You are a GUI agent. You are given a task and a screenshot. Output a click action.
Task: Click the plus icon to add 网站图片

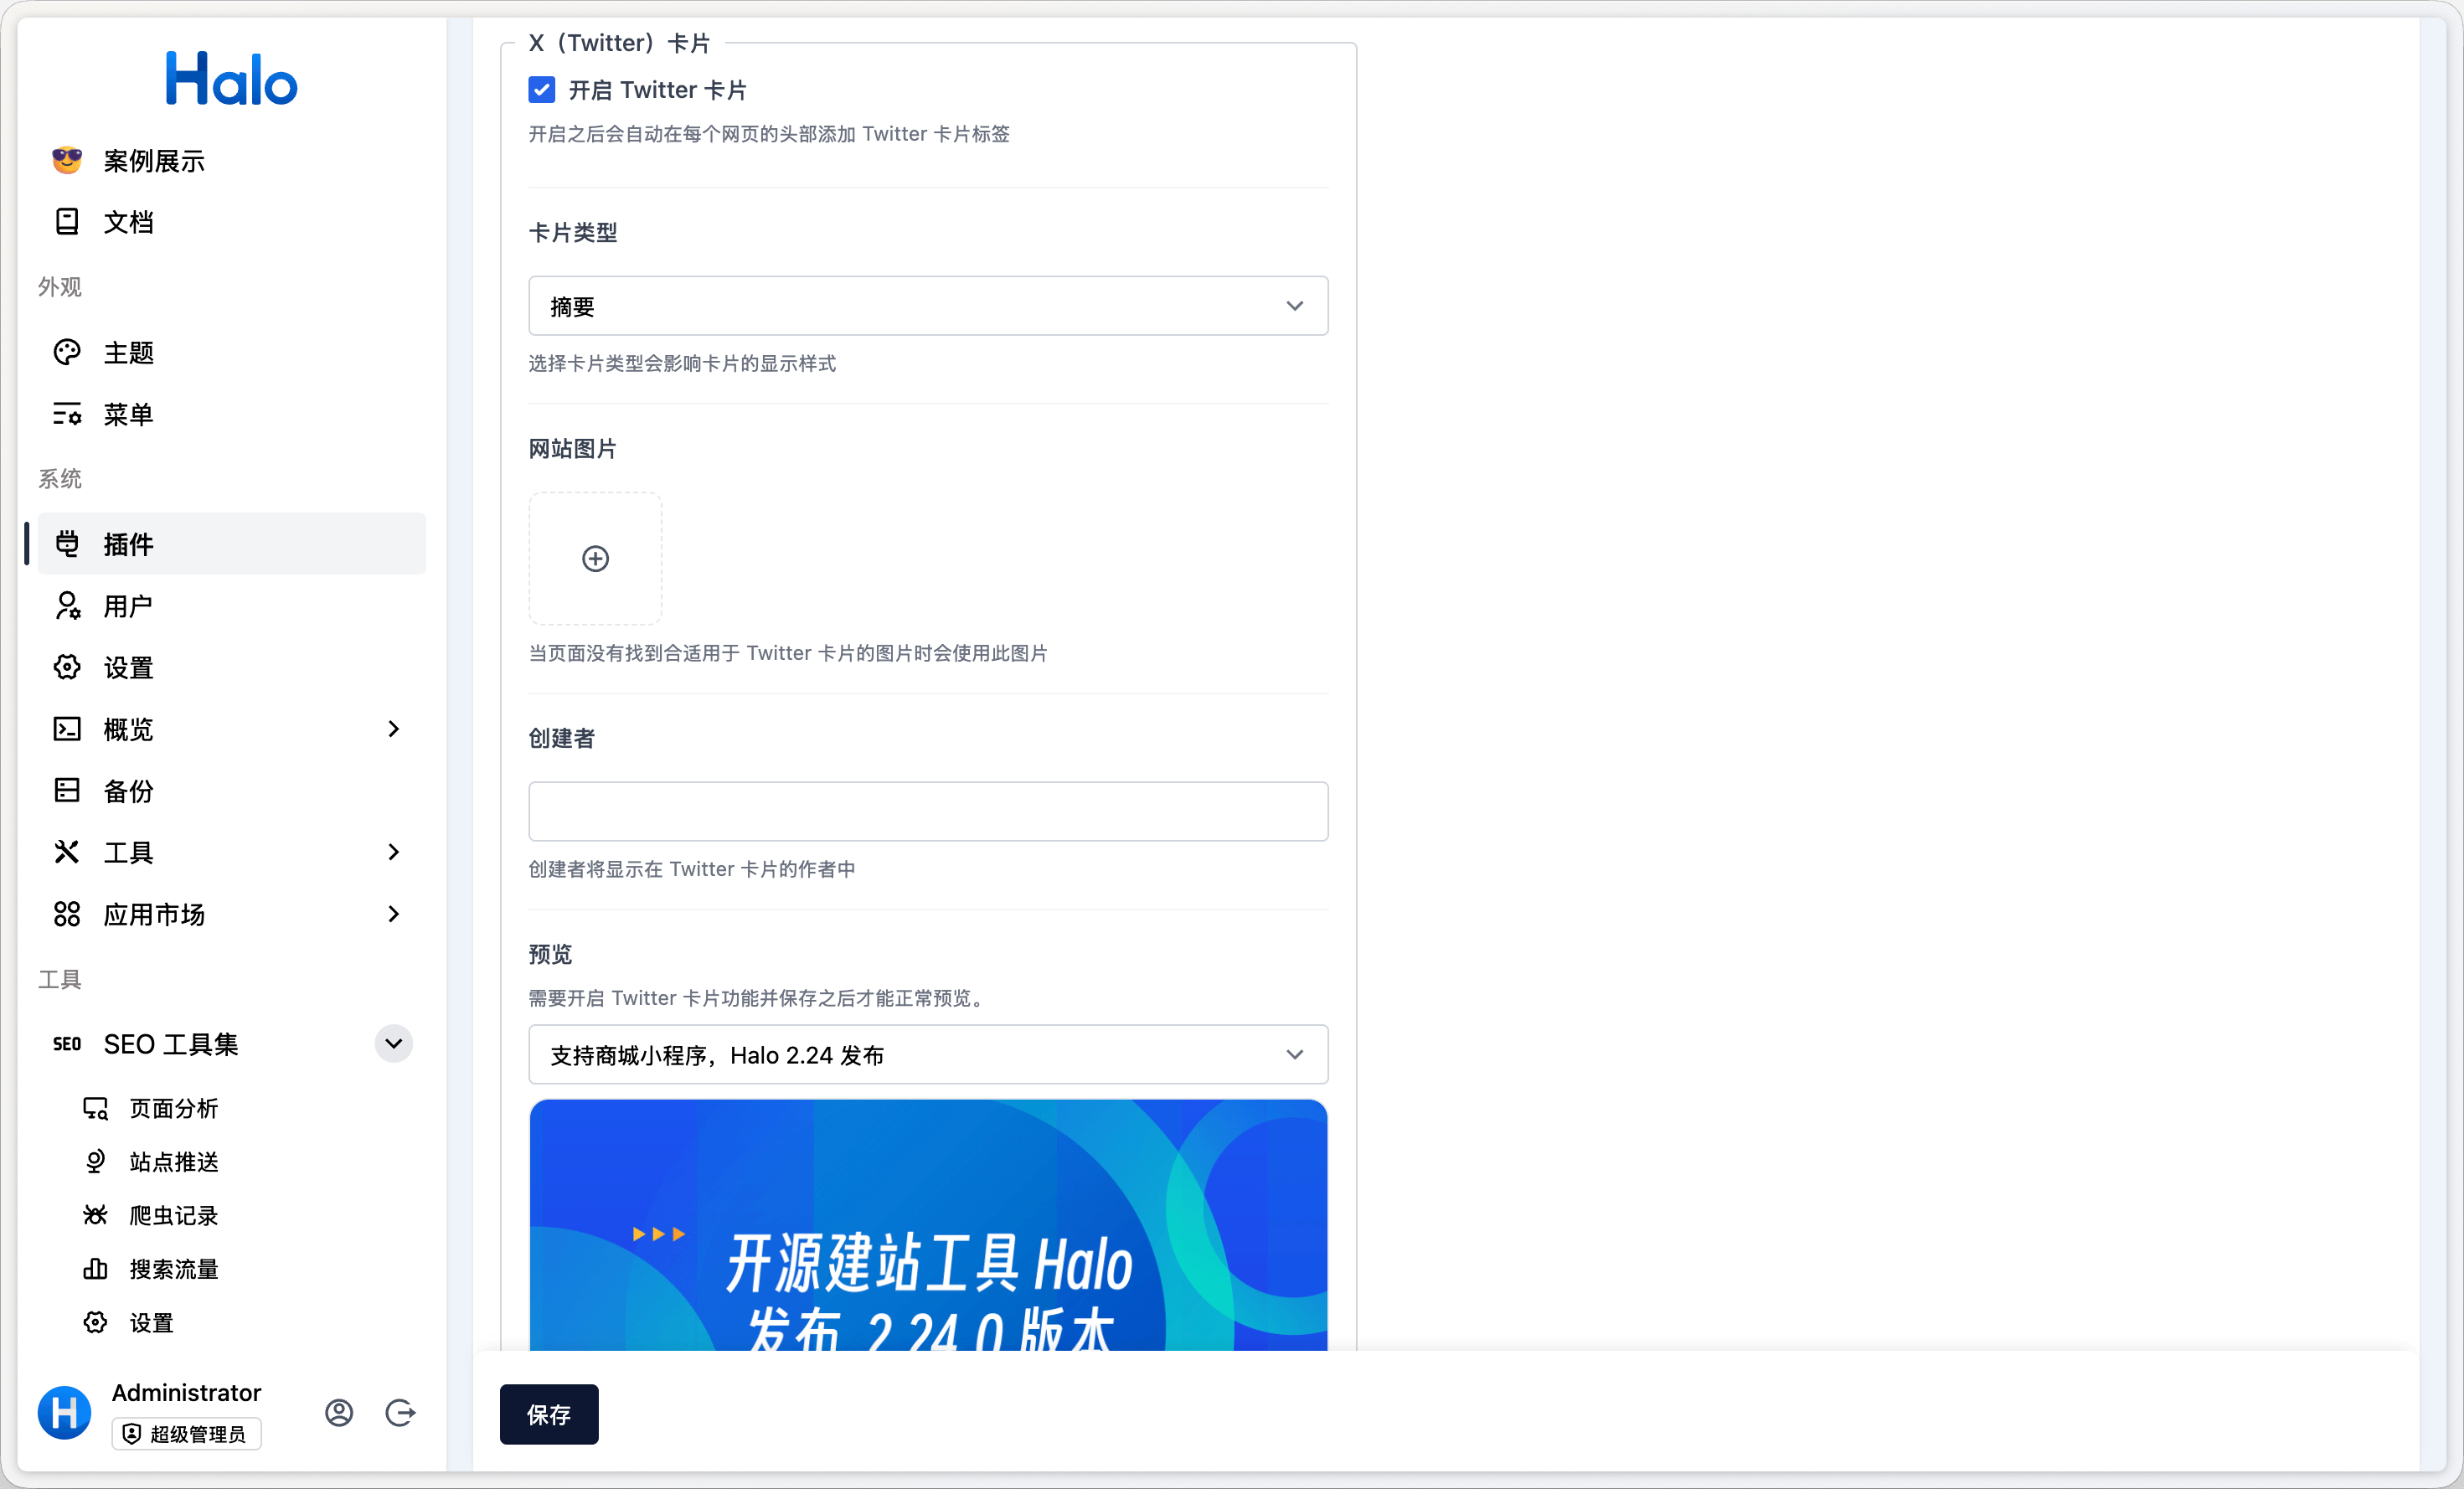point(595,558)
